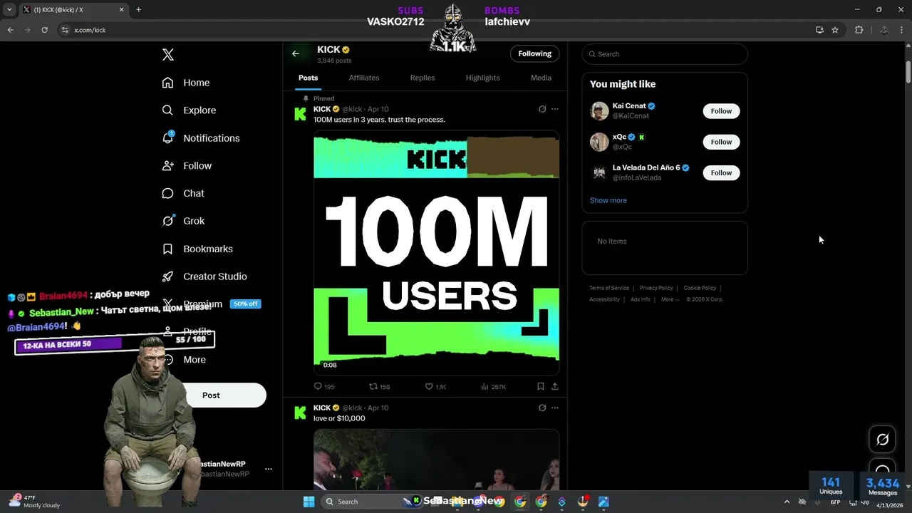Open Chat in the sidebar
Screen dimensions: 912x513
click(183, 193)
